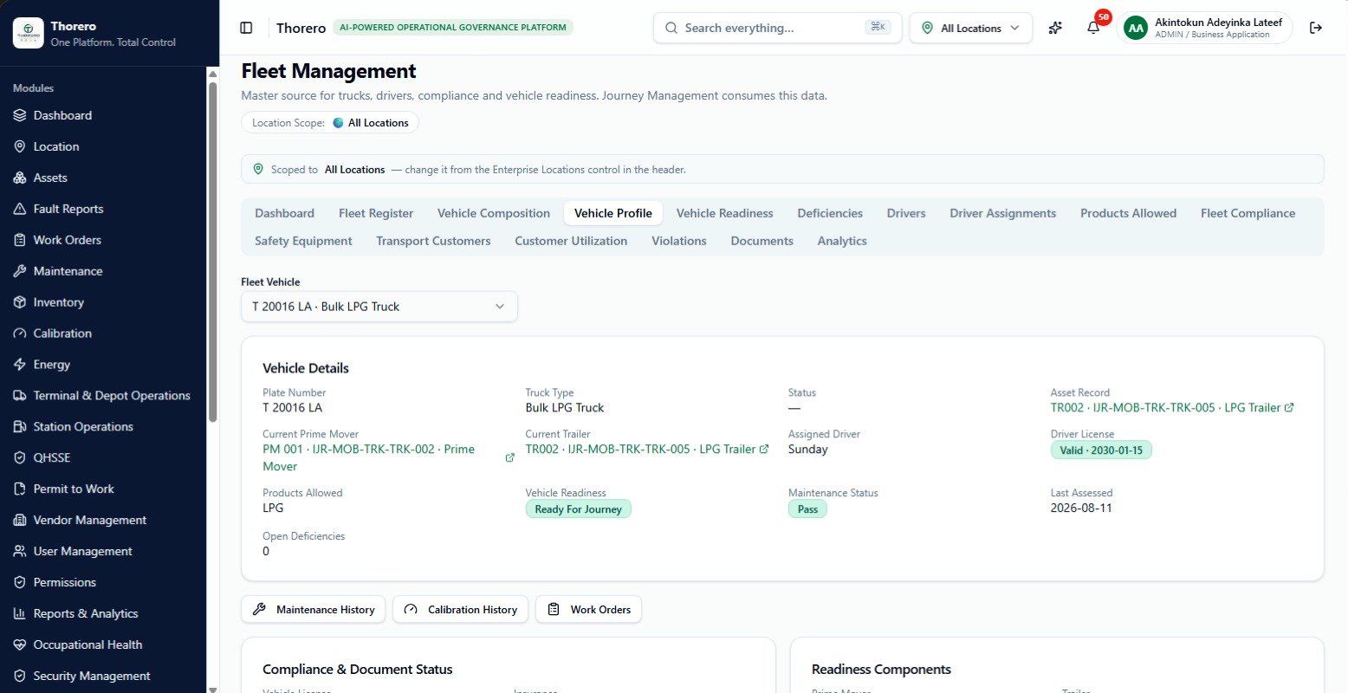Viewport: 1348px width, 693px height.
Task: Click the Permissions shield icon
Action: click(20, 583)
